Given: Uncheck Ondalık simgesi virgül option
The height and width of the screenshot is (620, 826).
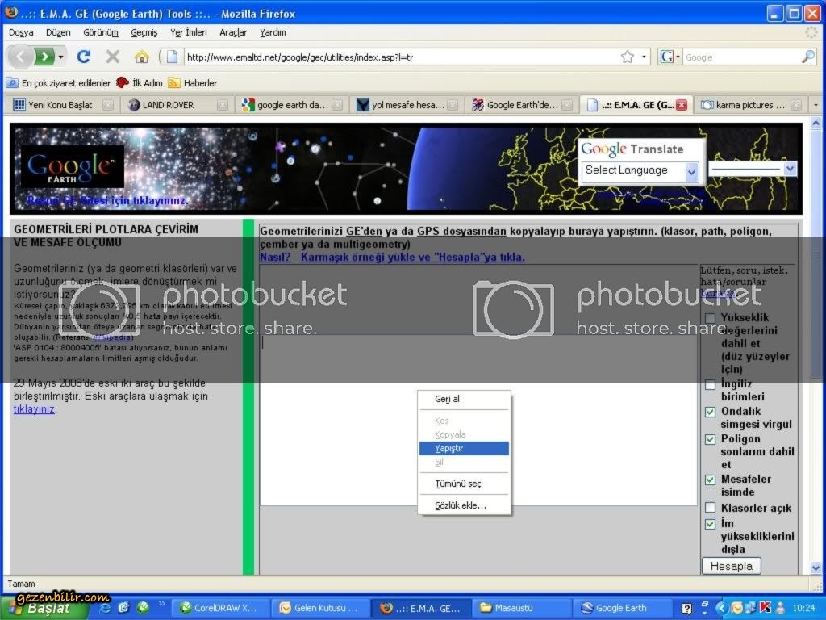Looking at the screenshot, I should [x=710, y=412].
